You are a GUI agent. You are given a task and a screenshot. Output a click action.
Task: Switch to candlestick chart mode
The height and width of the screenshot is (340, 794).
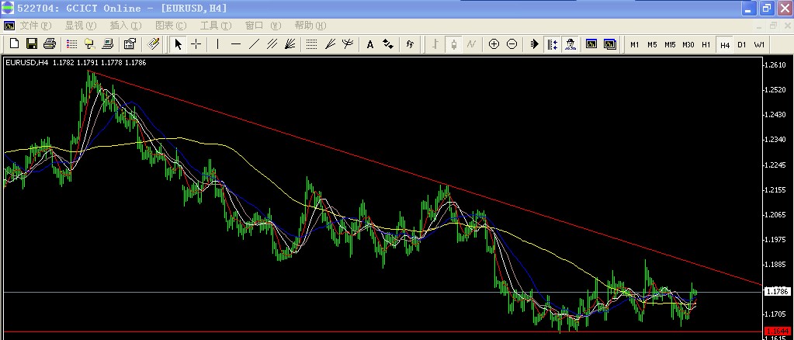pyautogui.click(x=453, y=44)
